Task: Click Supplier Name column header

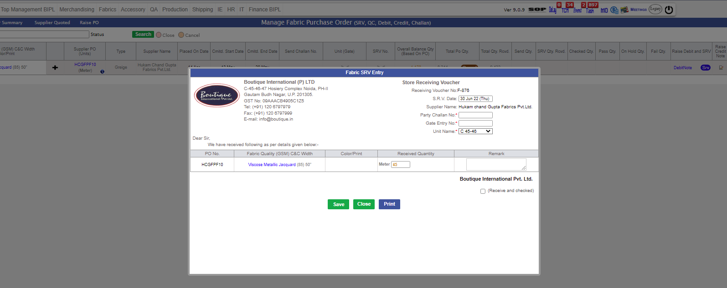Action: 157,51
